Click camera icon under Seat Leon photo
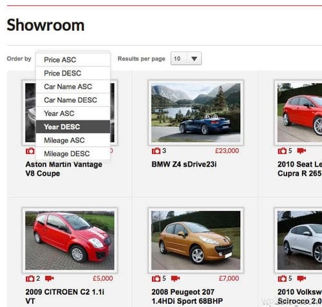The height and width of the screenshot is (307, 322). [282, 151]
